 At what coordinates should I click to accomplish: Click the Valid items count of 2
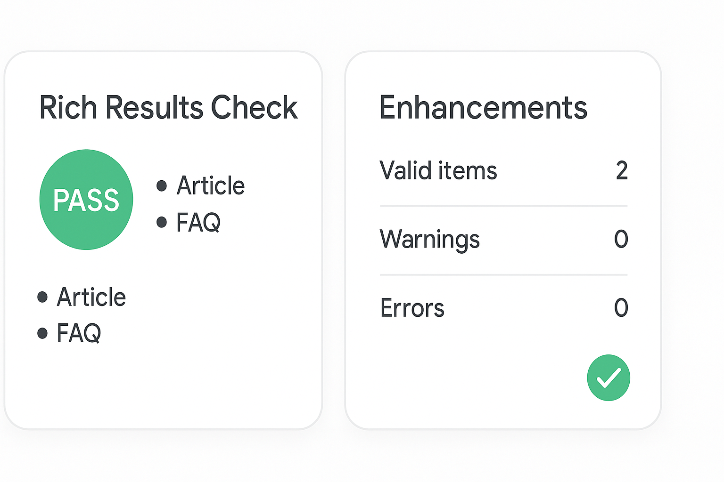click(622, 170)
